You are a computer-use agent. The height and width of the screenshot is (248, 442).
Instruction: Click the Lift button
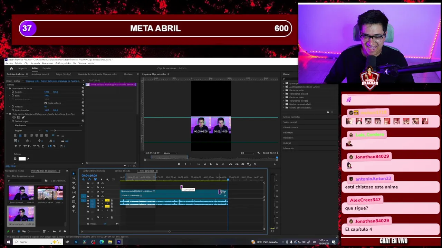230,164
